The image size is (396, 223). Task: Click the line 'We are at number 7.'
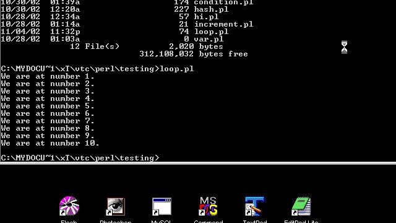coord(48,121)
